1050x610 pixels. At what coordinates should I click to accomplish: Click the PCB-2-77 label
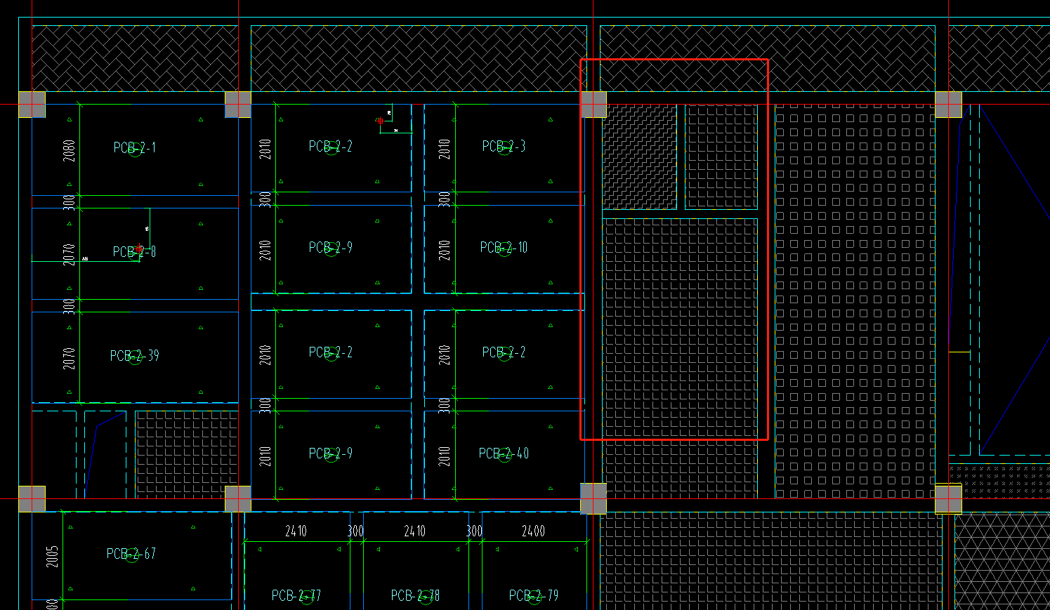296,595
